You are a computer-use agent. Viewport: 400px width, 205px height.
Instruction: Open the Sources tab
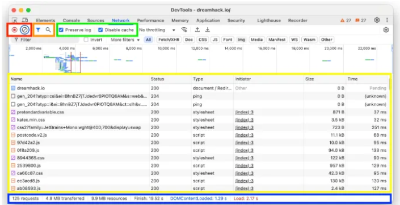coord(96,20)
